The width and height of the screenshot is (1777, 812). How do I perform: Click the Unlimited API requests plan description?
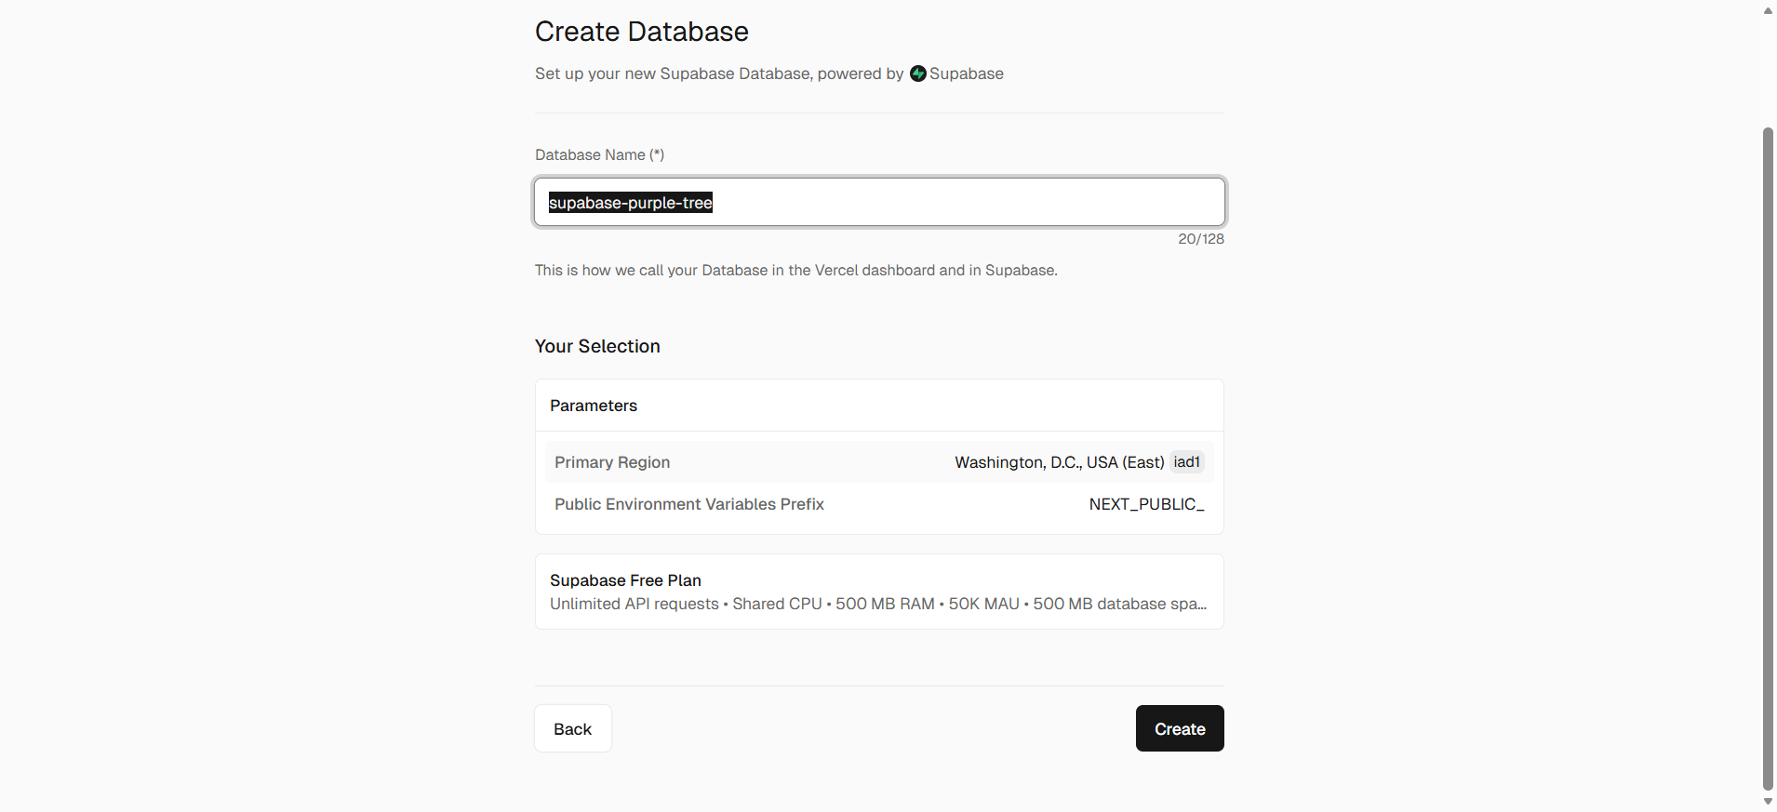tap(878, 604)
